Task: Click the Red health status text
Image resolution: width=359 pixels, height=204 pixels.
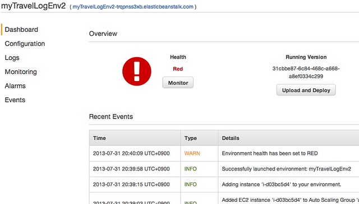Action: point(178,69)
